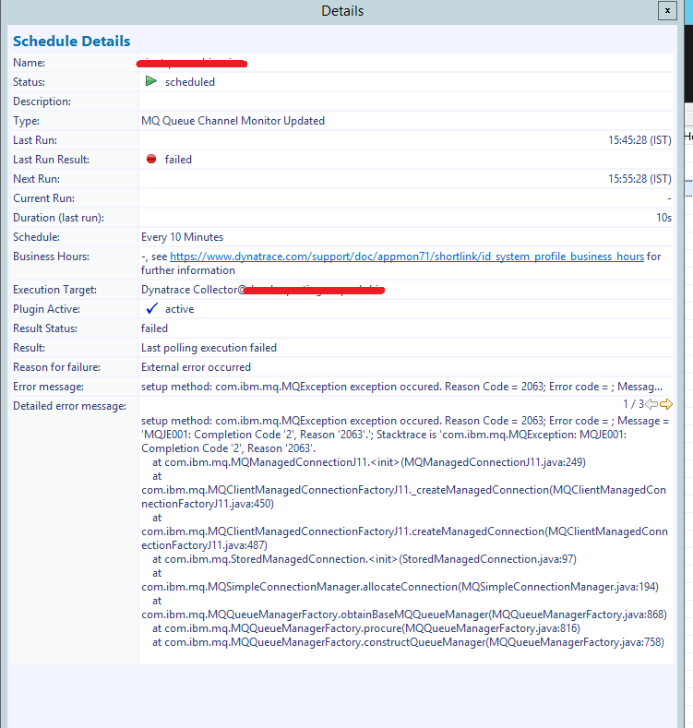Click 'Last polling execution failed' result text

pyautogui.click(x=209, y=348)
